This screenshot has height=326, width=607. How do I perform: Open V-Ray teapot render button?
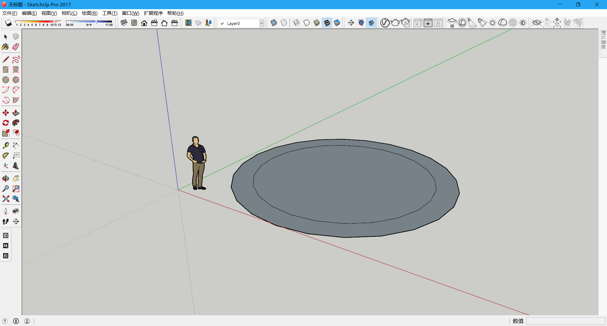tap(395, 23)
